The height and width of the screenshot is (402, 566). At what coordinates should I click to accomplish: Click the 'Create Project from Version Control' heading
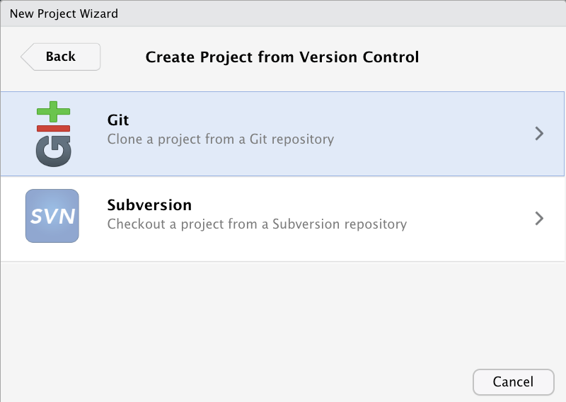tap(282, 57)
